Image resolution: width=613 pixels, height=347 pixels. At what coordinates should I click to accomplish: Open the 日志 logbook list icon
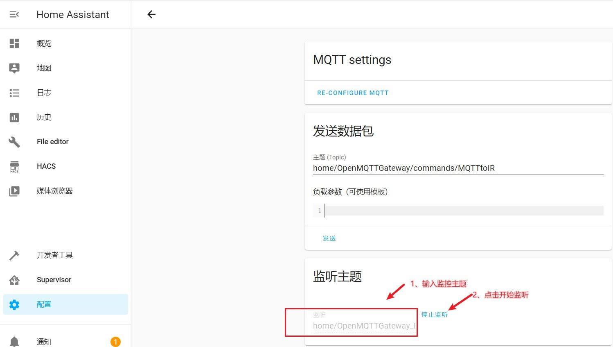[x=14, y=93]
